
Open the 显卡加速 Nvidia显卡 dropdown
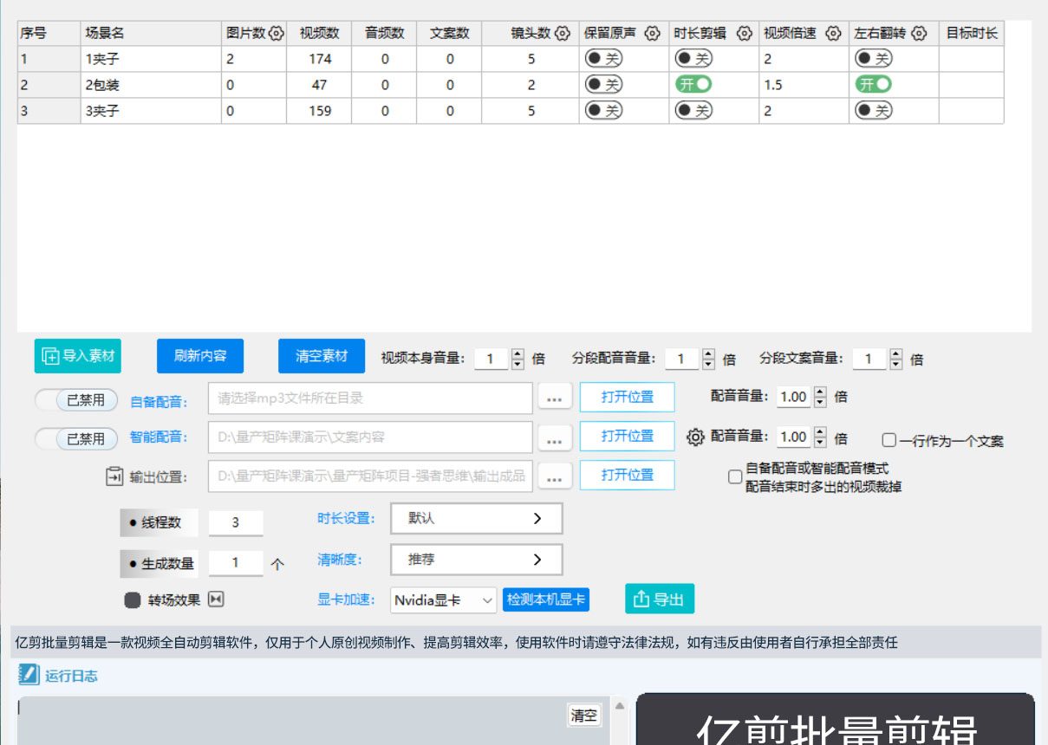click(443, 599)
